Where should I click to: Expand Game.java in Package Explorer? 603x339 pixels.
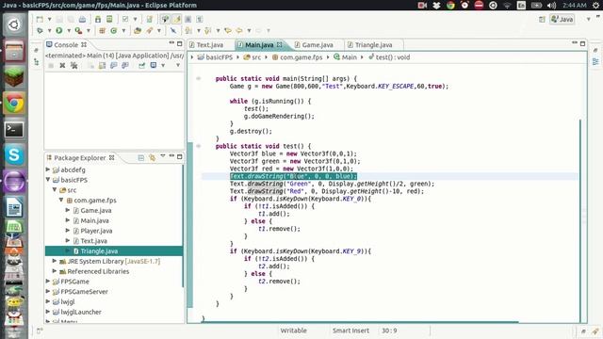click(x=68, y=210)
